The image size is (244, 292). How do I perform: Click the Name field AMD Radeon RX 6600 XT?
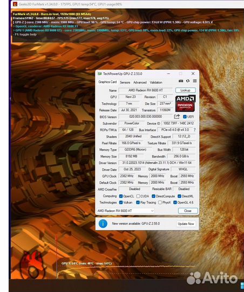(x=146, y=90)
